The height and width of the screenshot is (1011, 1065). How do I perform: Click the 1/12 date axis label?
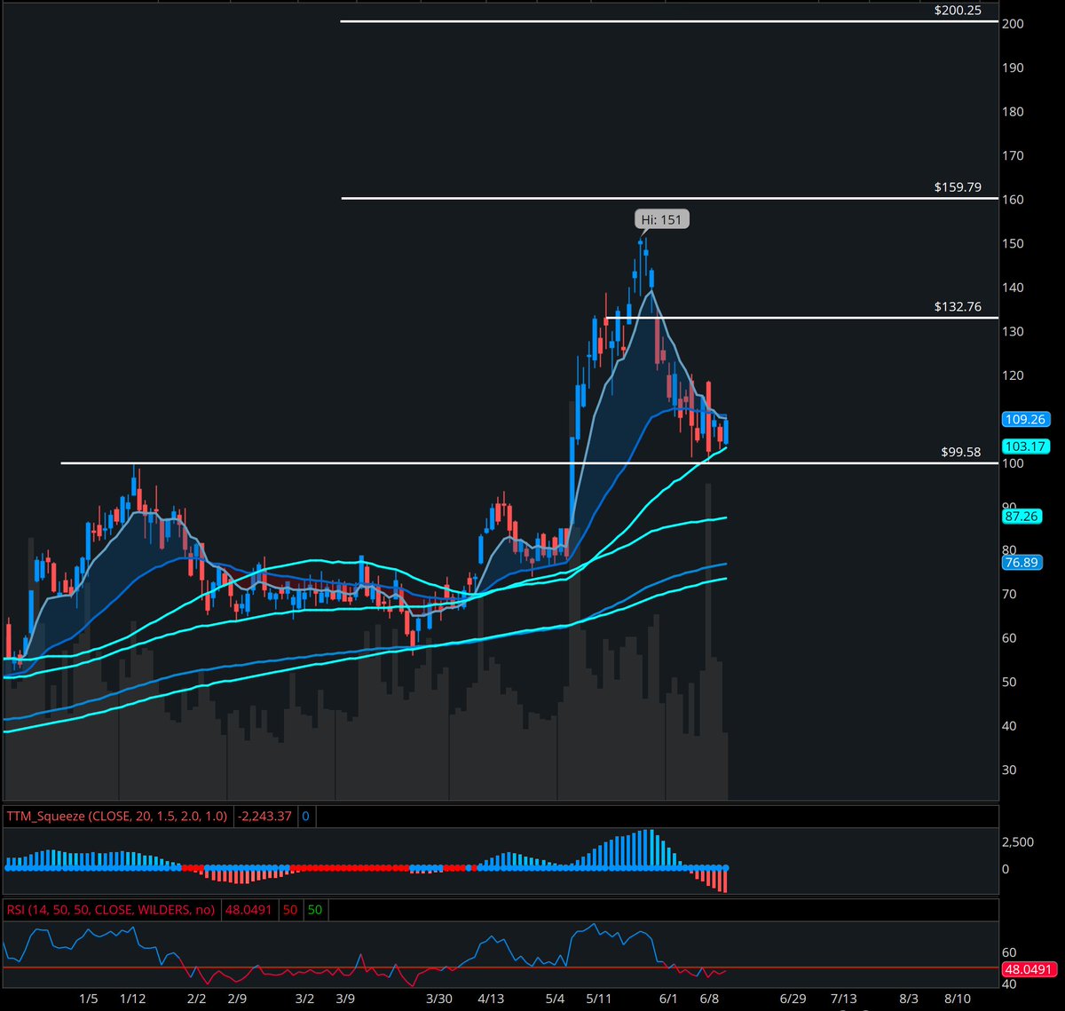(133, 999)
